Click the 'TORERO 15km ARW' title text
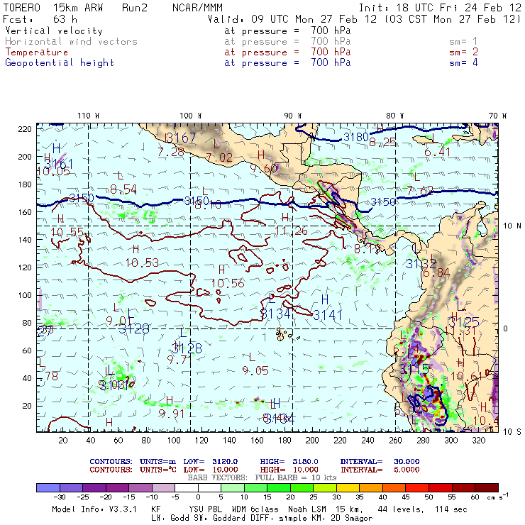This screenshot has height=525, width=525. [53, 8]
